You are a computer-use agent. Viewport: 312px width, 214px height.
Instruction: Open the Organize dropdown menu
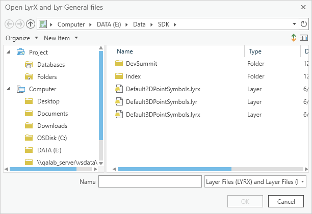[x=22, y=38]
